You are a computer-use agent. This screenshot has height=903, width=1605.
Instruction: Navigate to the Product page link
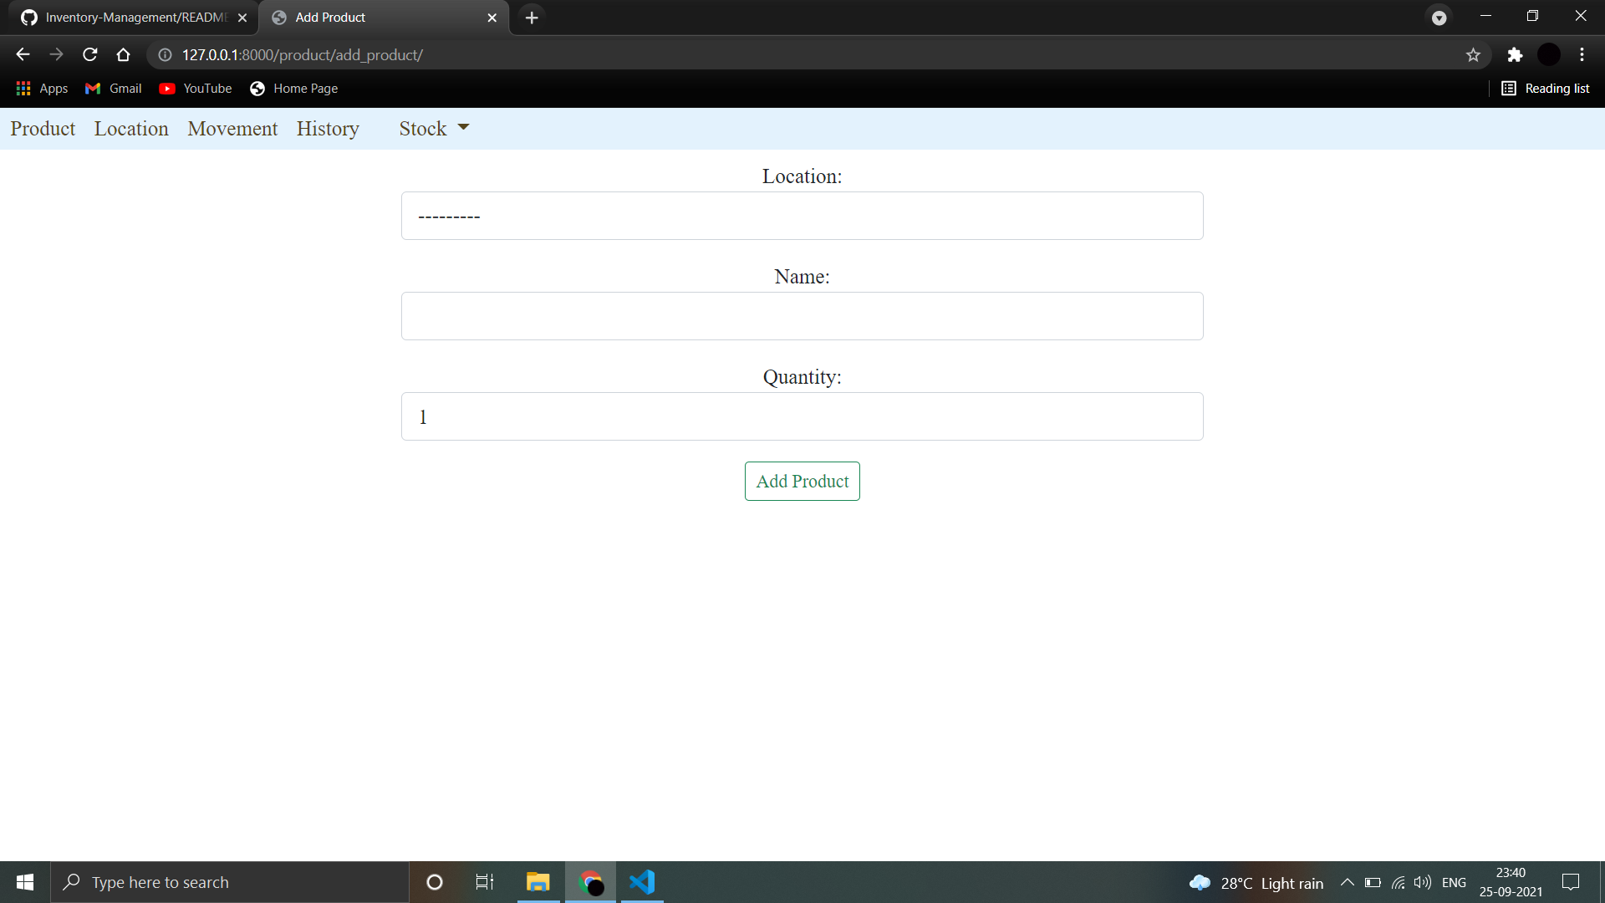pyautogui.click(x=43, y=128)
